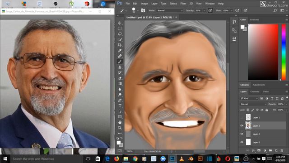289x163 pixels.
Task: Open the tool preset picker arrow
Action: coord(126,11)
